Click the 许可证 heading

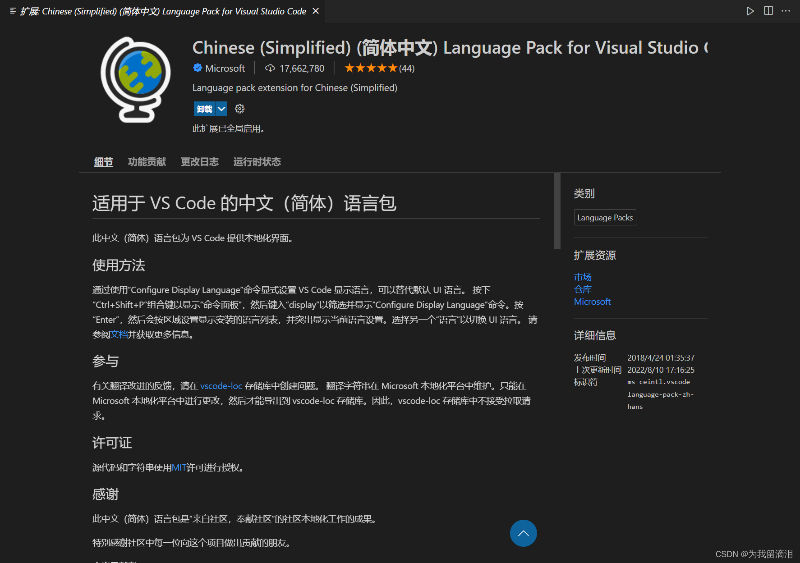(112, 443)
